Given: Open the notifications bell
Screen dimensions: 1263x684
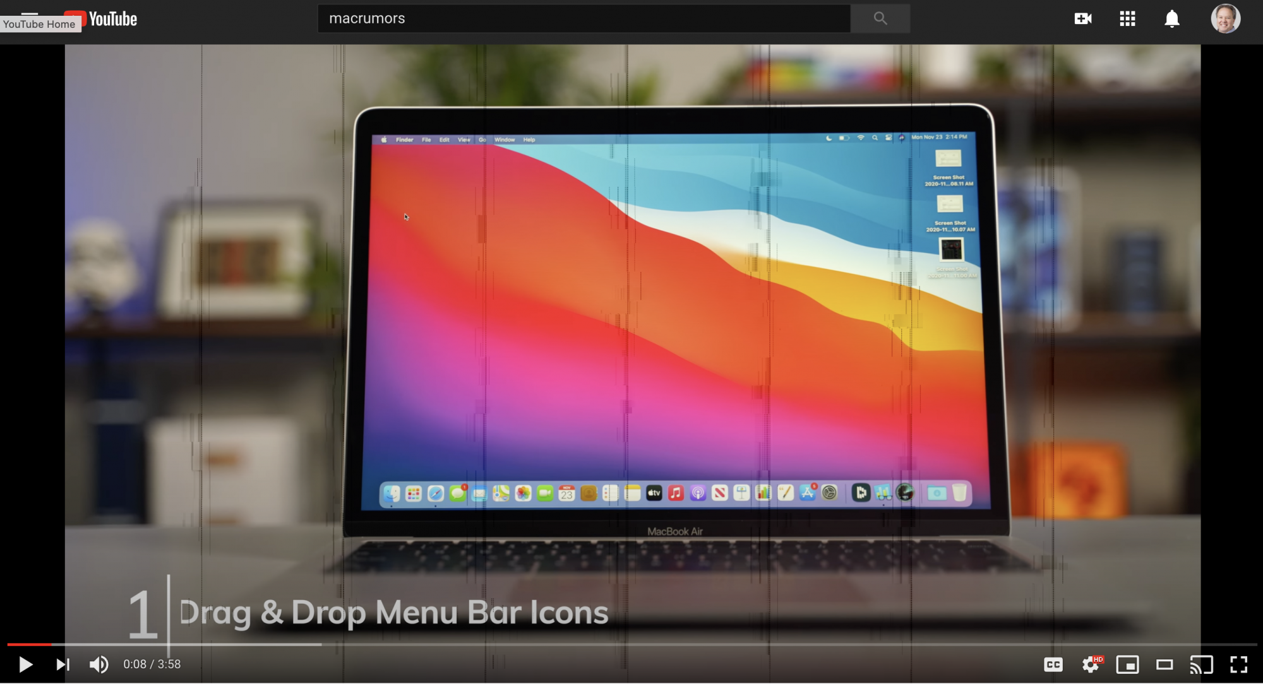Looking at the screenshot, I should (1171, 18).
